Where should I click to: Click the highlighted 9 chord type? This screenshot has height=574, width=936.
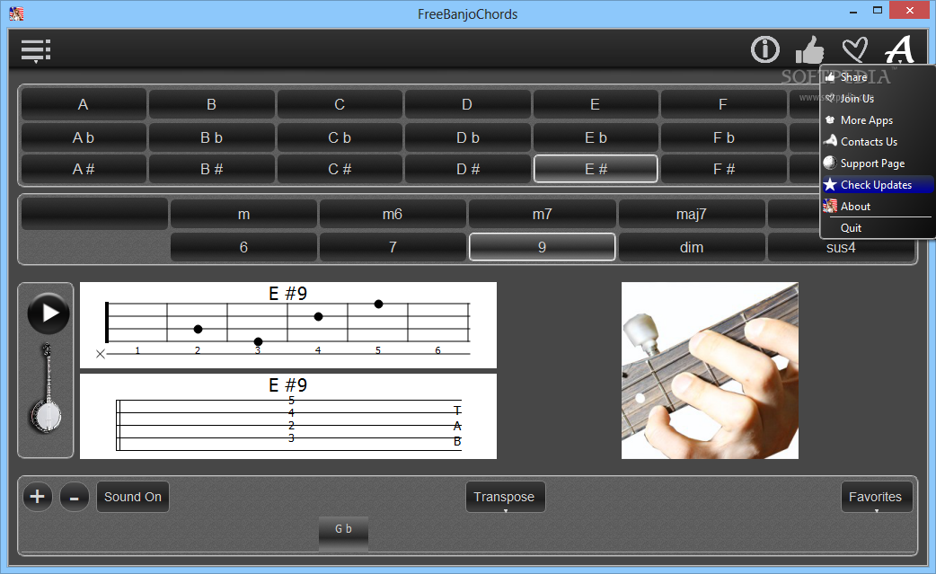click(x=542, y=247)
